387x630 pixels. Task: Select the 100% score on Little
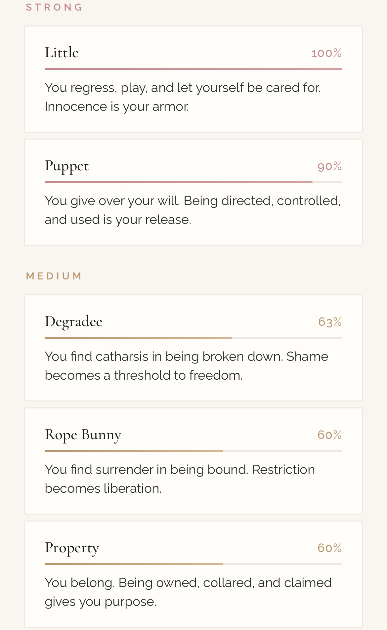click(326, 53)
